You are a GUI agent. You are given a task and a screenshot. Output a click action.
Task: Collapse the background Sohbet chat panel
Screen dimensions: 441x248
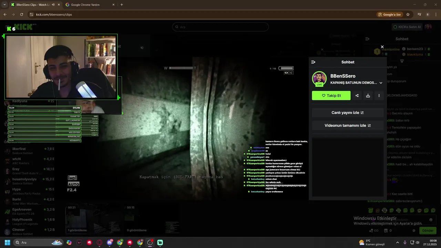[x=367, y=39]
